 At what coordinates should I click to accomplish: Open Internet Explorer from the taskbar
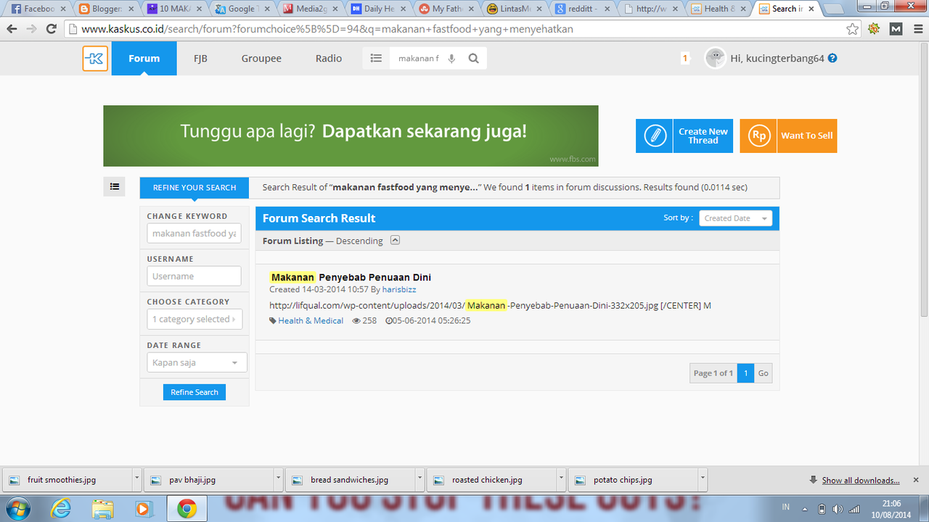tap(61, 509)
